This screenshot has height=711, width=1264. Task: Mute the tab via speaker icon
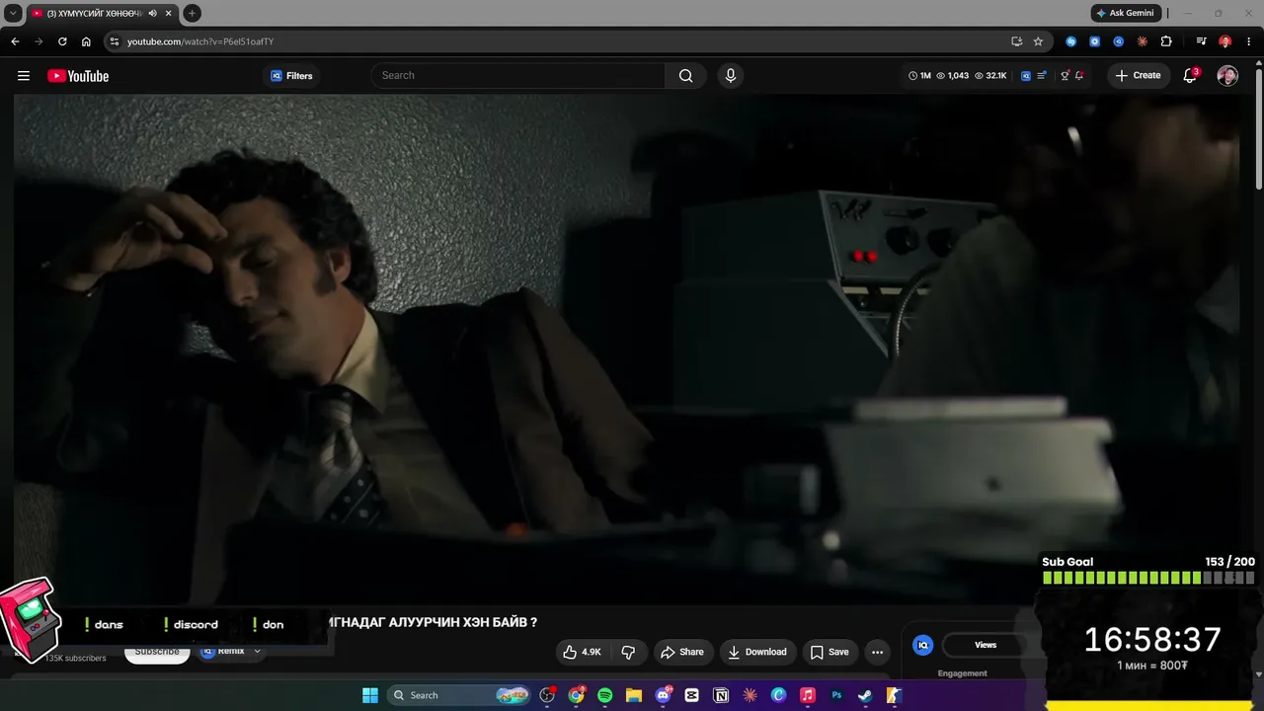pyautogui.click(x=153, y=13)
